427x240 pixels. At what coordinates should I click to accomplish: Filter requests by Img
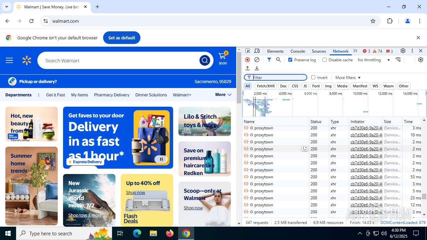click(x=328, y=86)
